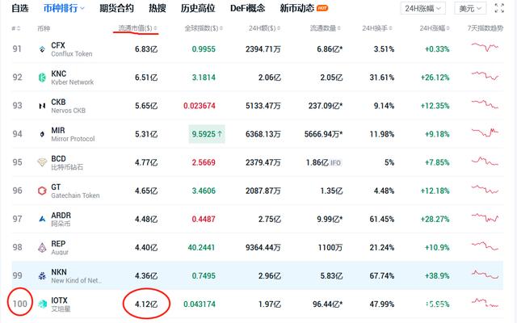This screenshot has width=517, height=323.
Task: Click the REP Augur coin icon
Action: 42,248
